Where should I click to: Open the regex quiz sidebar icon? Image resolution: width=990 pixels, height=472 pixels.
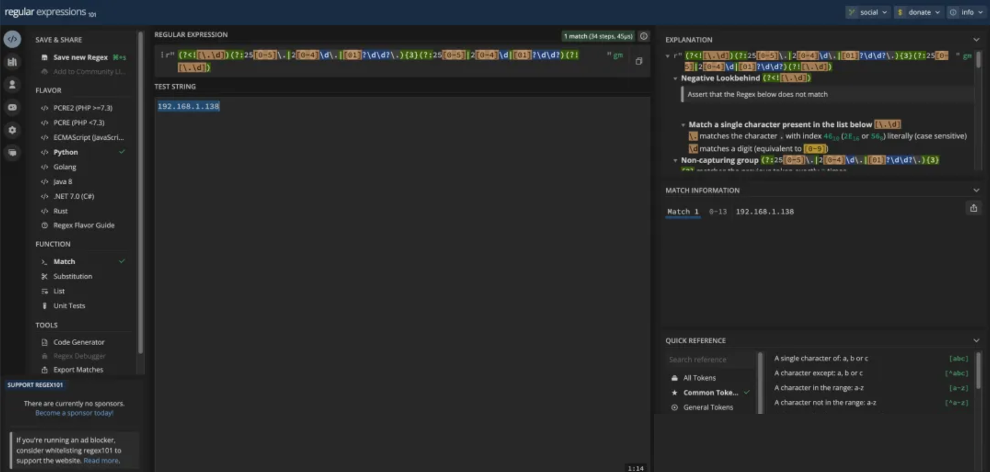[x=12, y=107]
